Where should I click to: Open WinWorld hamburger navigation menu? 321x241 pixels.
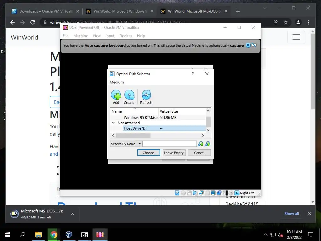coord(296,37)
